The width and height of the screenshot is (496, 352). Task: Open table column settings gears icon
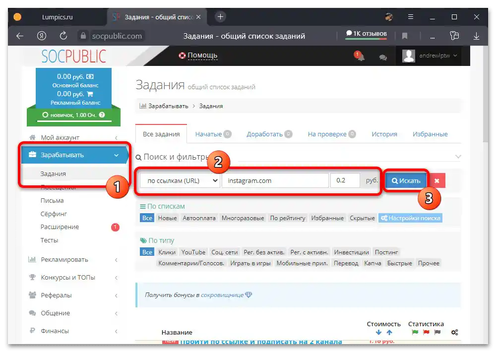coord(454,332)
